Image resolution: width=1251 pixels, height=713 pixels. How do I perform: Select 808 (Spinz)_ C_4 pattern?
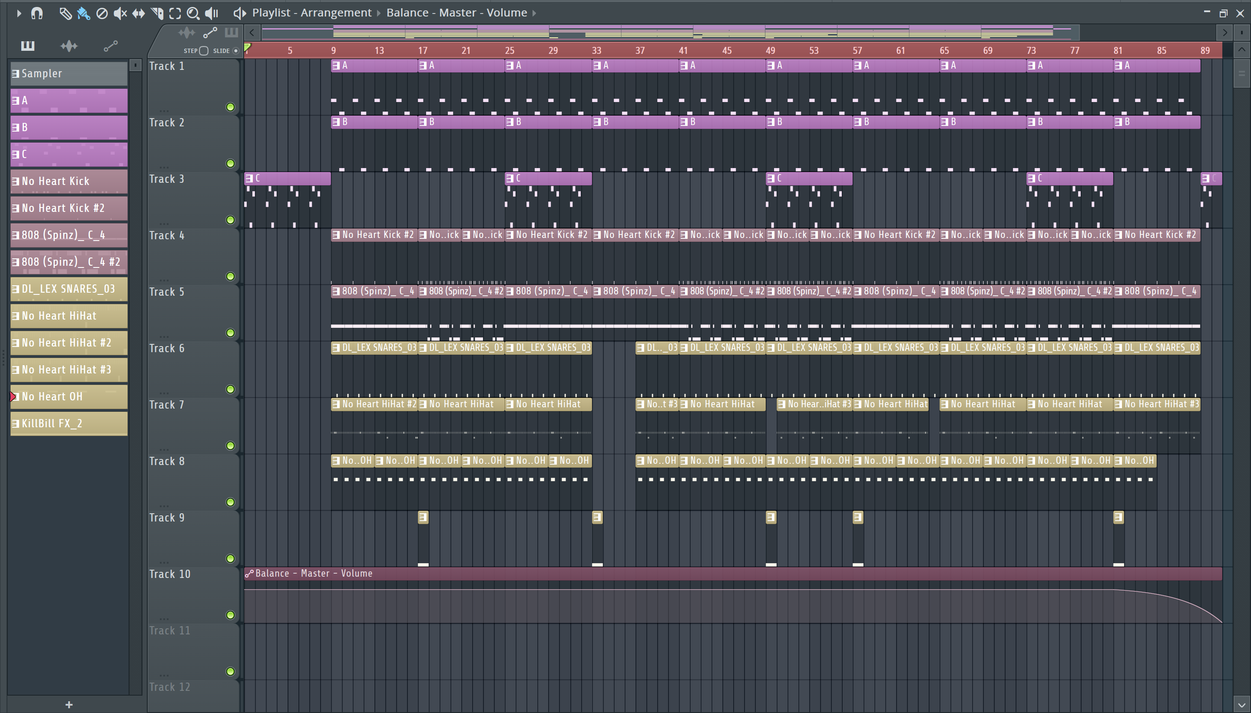point(69,235)
